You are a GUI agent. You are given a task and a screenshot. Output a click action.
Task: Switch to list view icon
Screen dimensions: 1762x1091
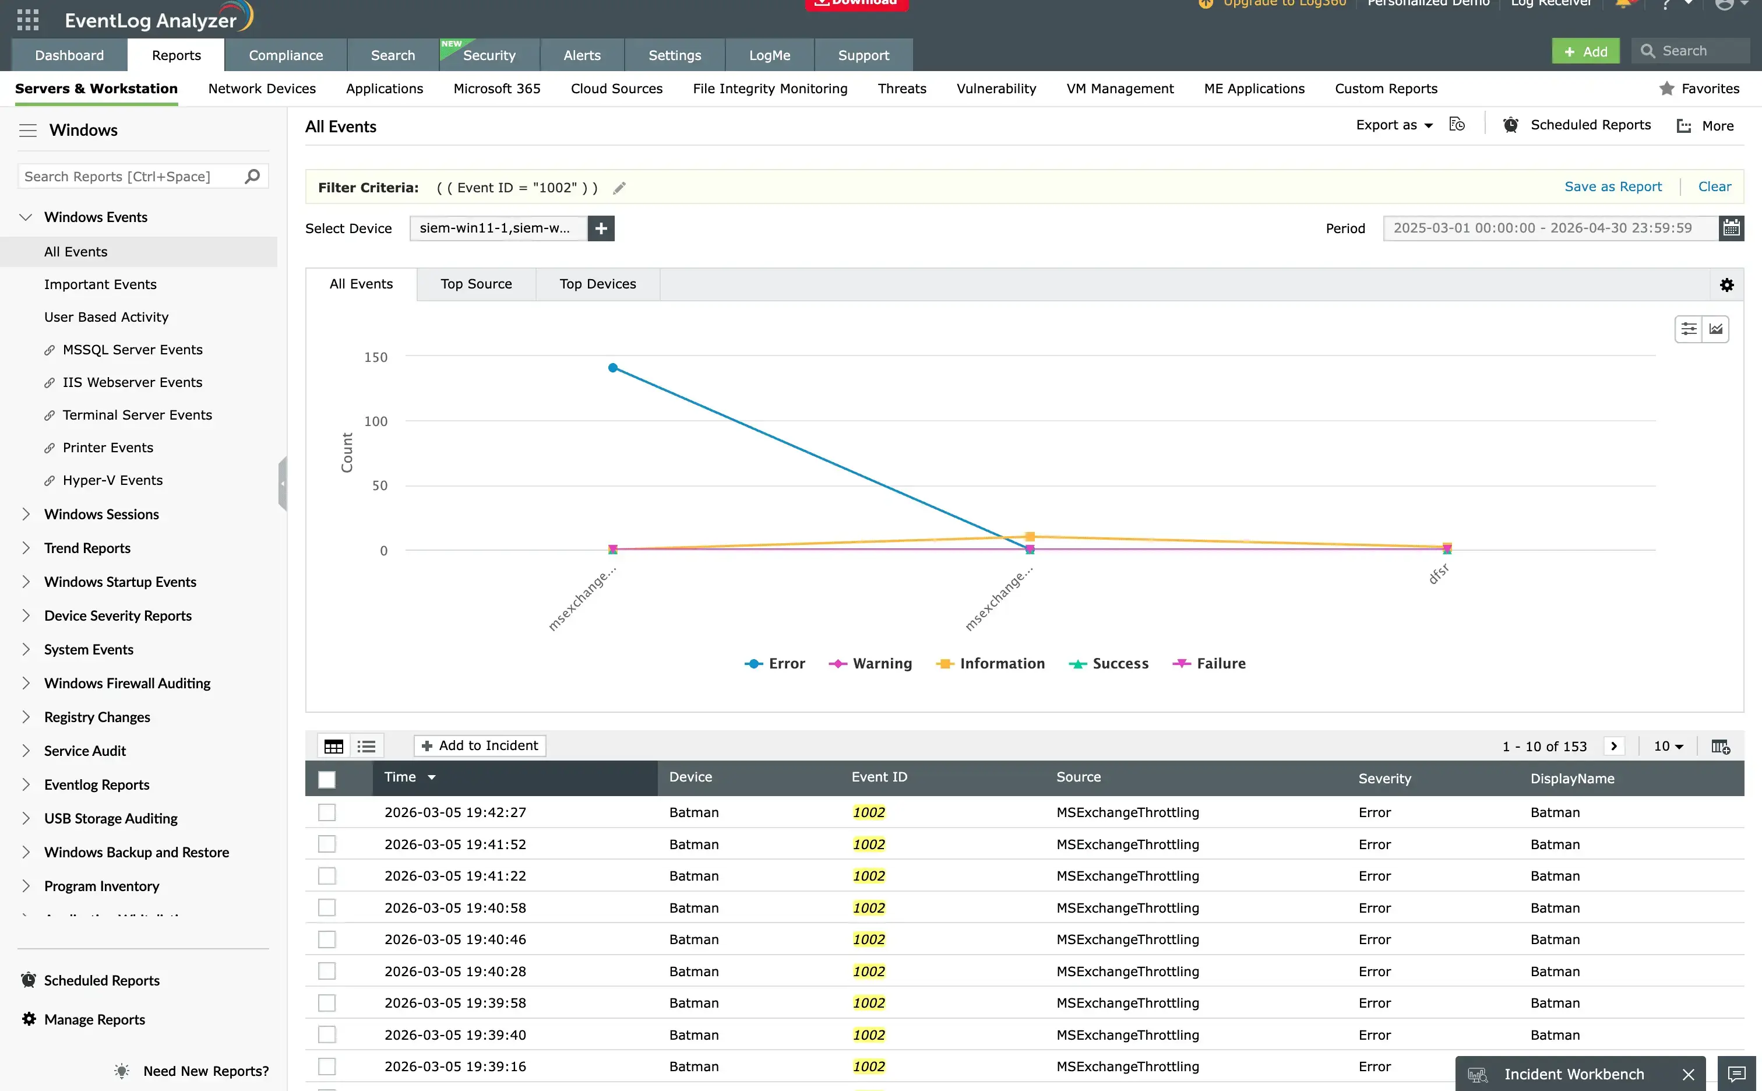point(367,746)
